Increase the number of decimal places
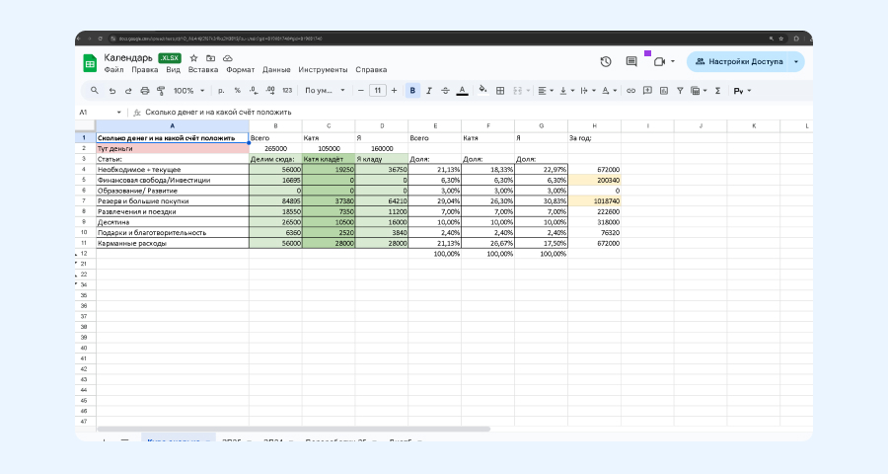The image size is (888, 474). (270, 91)
